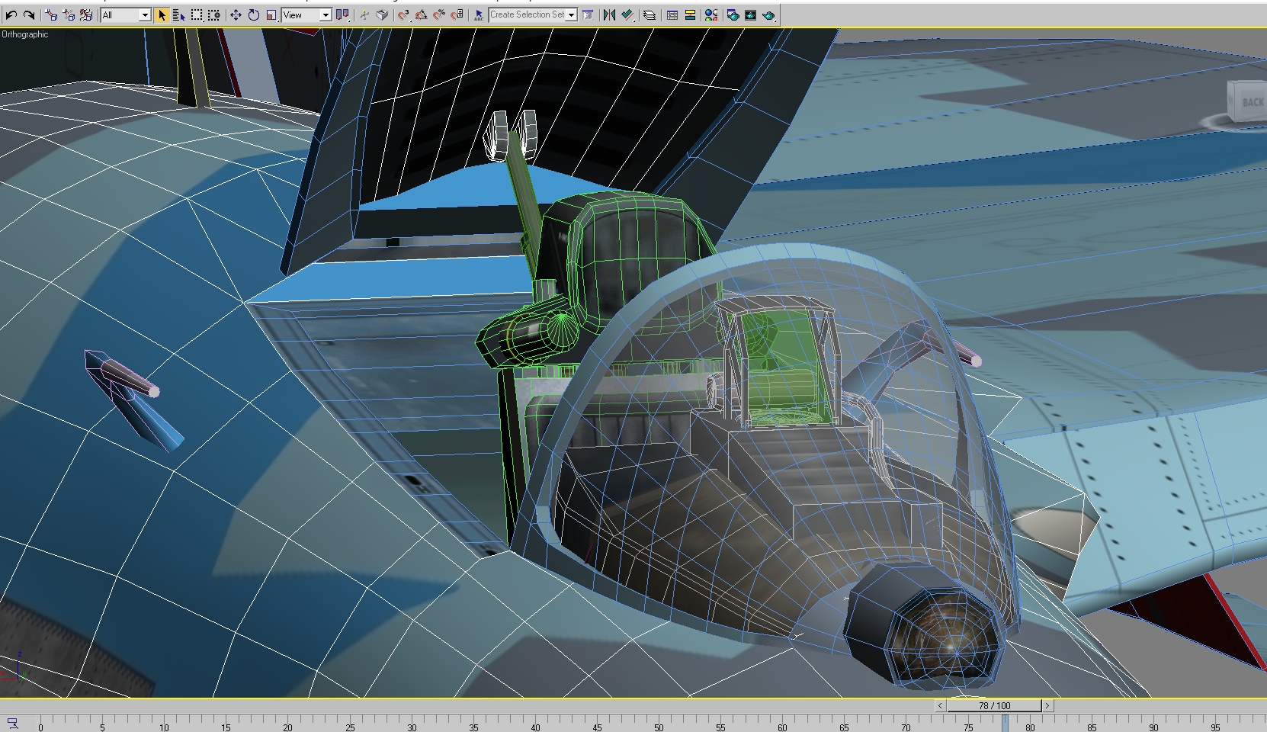
Task: Open the selection filter All dropdown
Action: [x=126, y=14]
